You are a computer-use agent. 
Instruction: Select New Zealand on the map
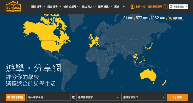[x=164, y=83]
